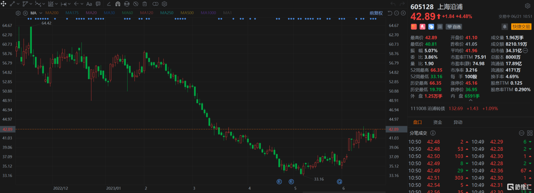Switch to the 资金 tab

[437, 122]
